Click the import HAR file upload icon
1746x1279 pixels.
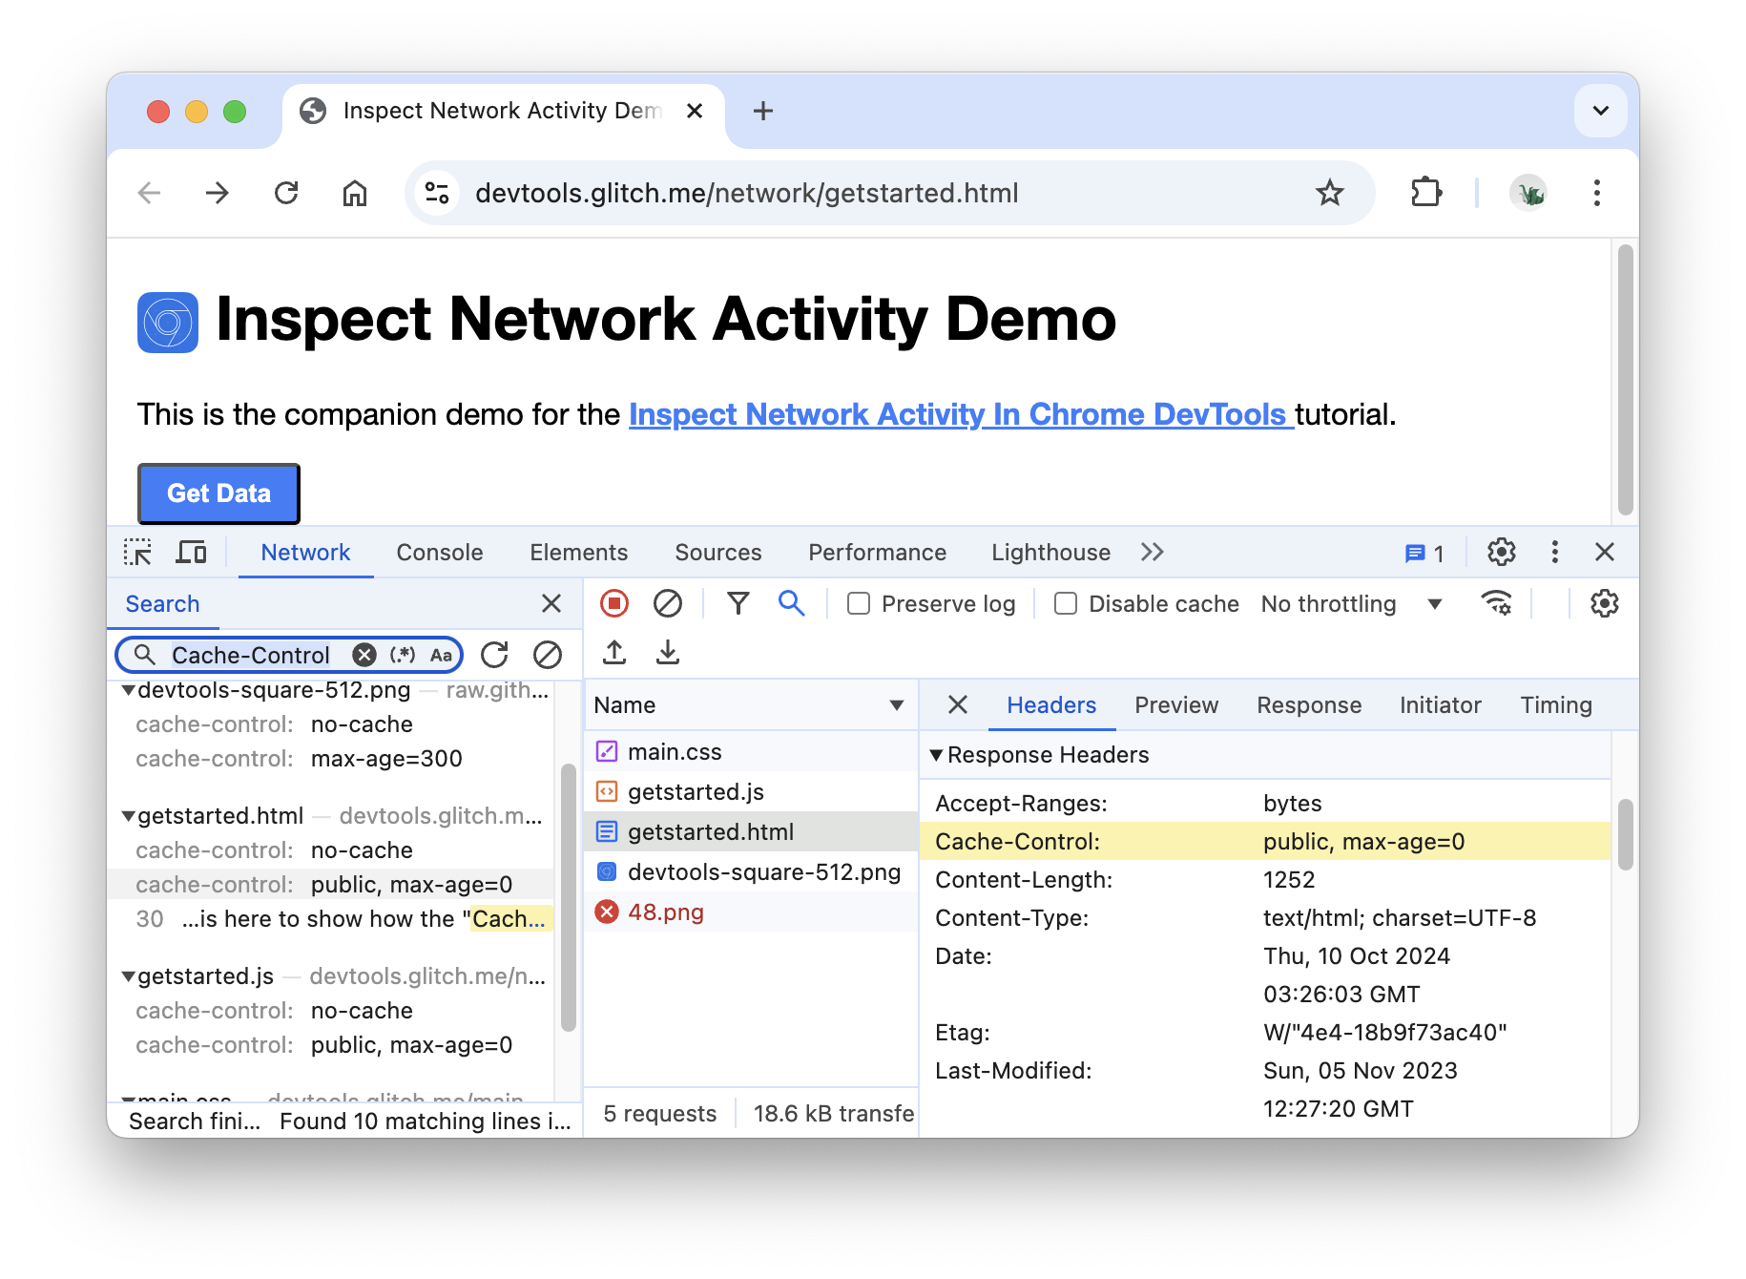[x=614, y=653]
